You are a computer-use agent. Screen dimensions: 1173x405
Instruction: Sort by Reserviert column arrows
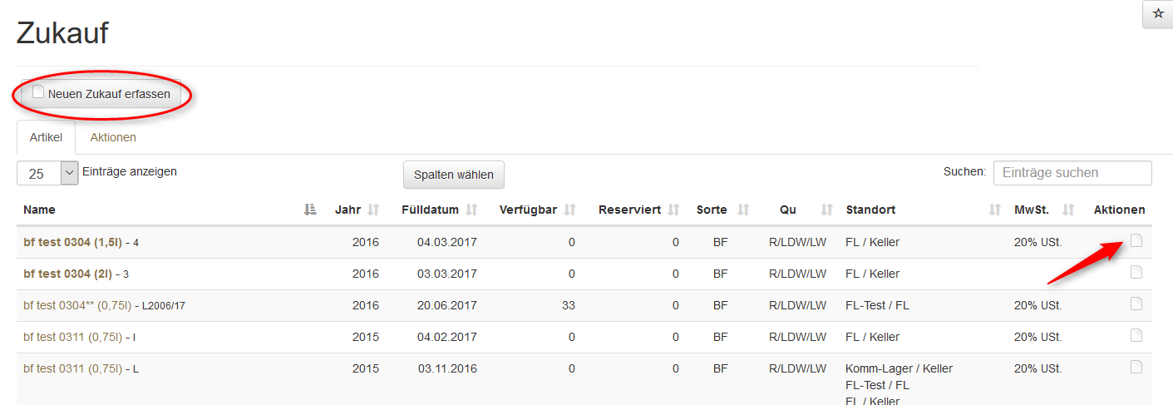click(x=673, y=210)
